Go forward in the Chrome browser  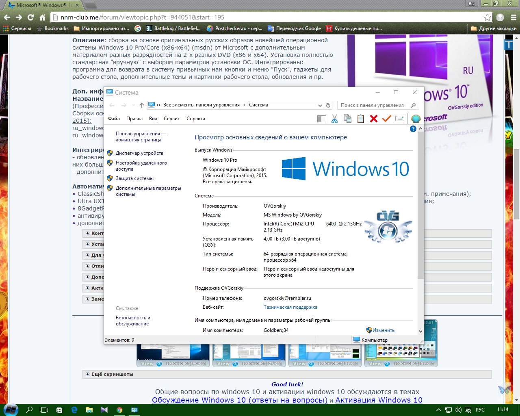click(19, 17)
